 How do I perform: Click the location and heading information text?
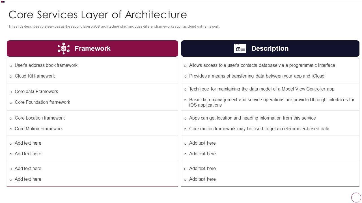point(252,118)
